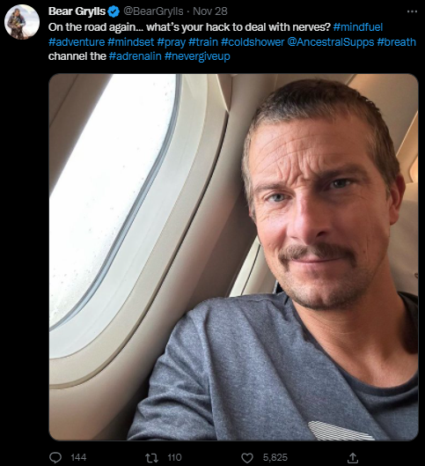Open the #breath hashtag

[x=397, y=42]
